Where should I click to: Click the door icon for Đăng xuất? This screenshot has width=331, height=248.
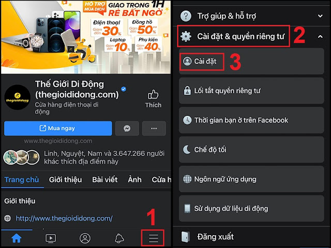[186, 237]
